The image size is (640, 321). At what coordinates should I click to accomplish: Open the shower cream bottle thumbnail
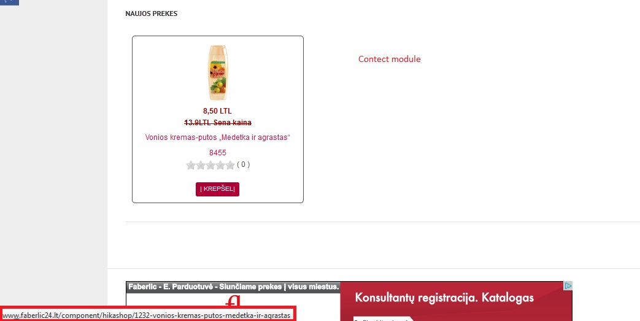[218, 72]
